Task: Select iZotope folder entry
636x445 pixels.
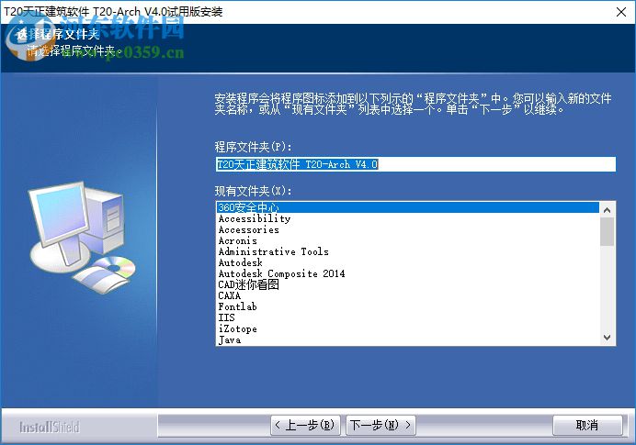Action: point(408,328)
